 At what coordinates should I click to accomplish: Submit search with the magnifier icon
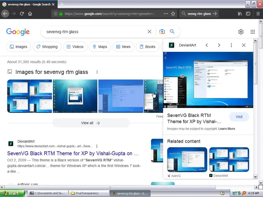click(x=172, y=32)
